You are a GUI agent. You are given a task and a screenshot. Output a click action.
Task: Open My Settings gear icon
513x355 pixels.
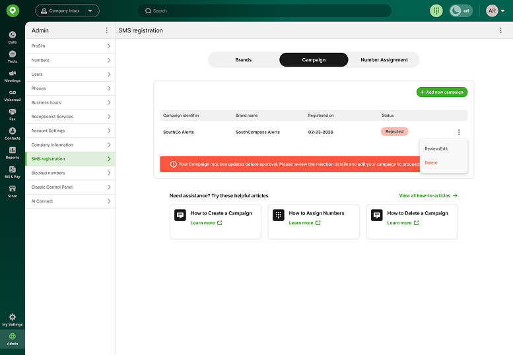tap(13, 319)
